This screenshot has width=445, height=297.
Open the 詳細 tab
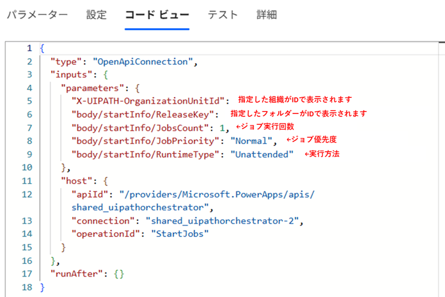pos(267,15)
